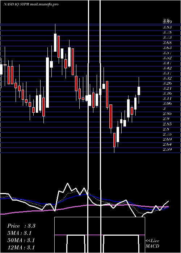181x253 pixels.
Task: Click the 3.47 price axis label
Action: tap(167, 63)
